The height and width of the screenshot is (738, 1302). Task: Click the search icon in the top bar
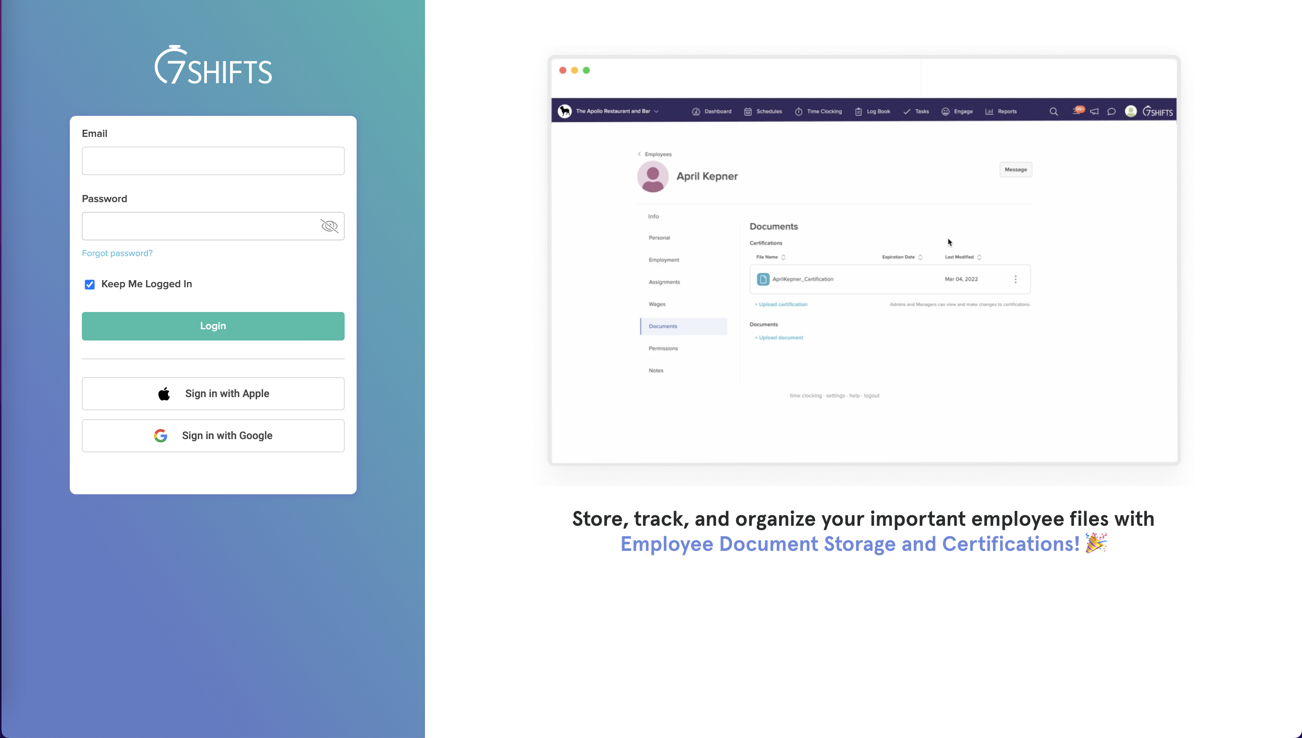click(x=1053, y=111)
